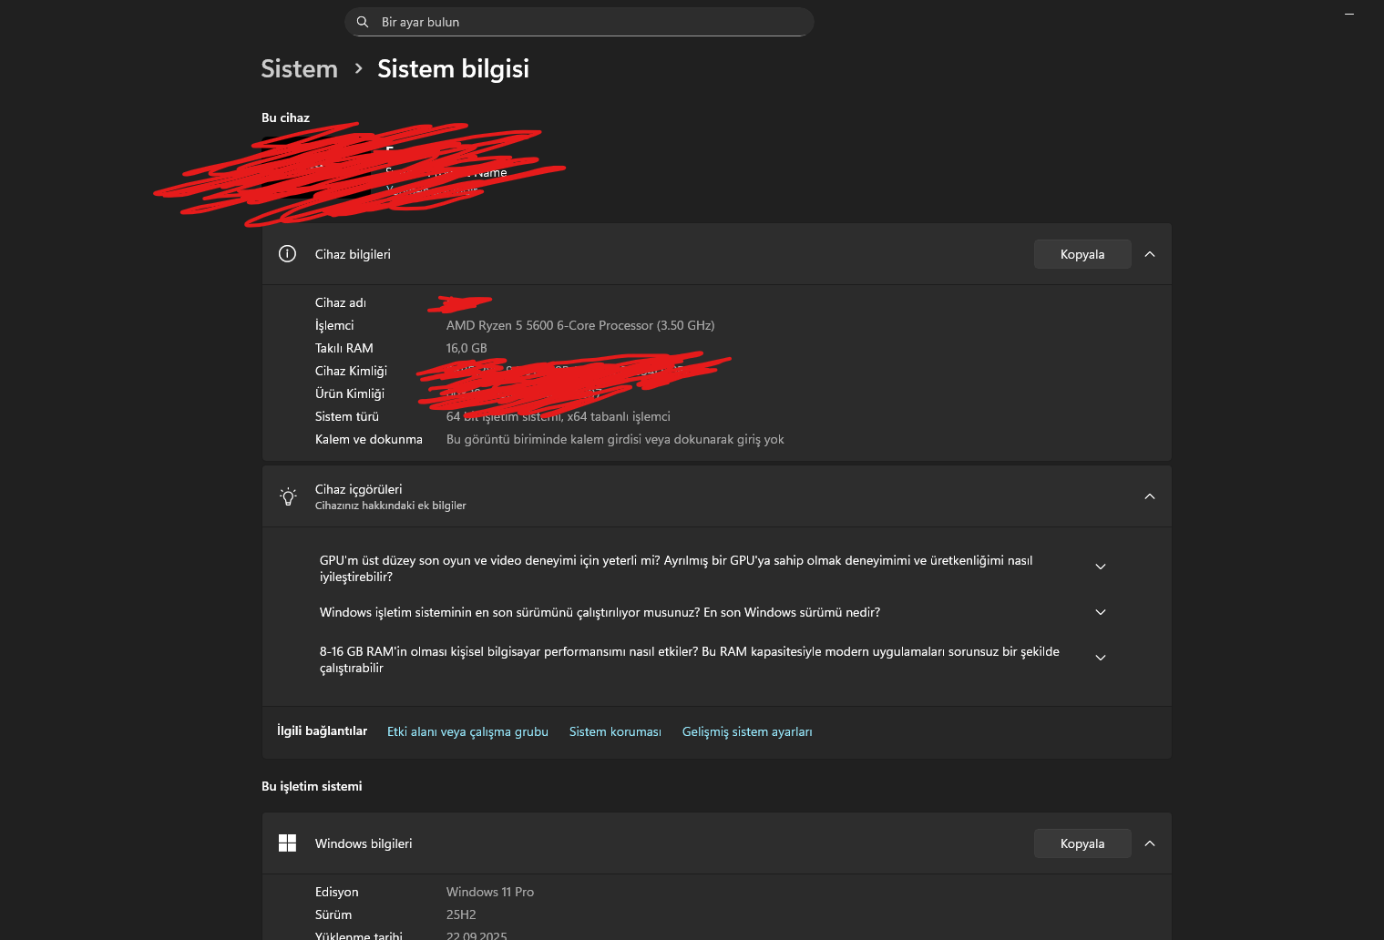Image resolution: width=1384 pixels, height=940 pixels.
Task: Click the 'Bu işletim sistemi' heading
Action: coord(312,786)
